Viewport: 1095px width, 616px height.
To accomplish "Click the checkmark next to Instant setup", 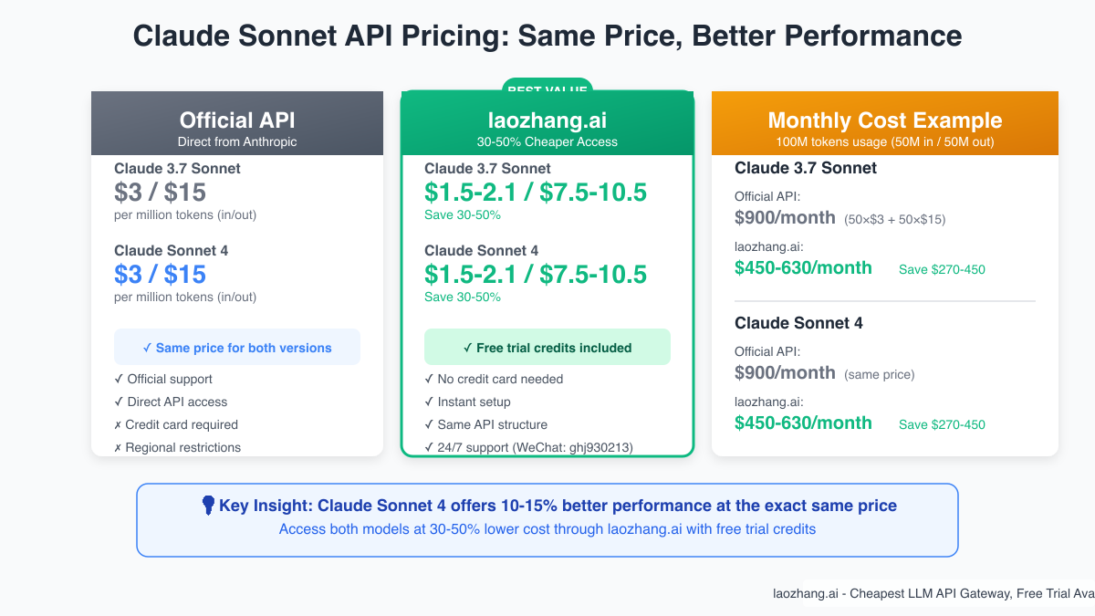I will pyautogui.click(x=429, y=402).
